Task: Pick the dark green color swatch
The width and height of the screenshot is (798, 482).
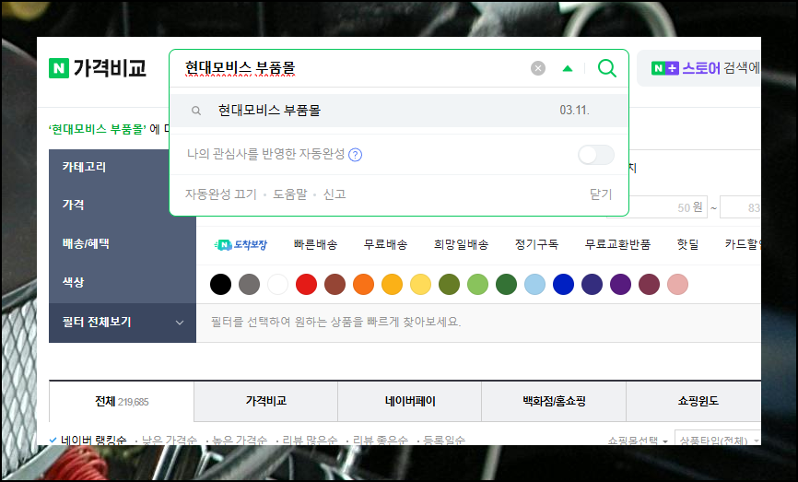Action: (506, 284)
